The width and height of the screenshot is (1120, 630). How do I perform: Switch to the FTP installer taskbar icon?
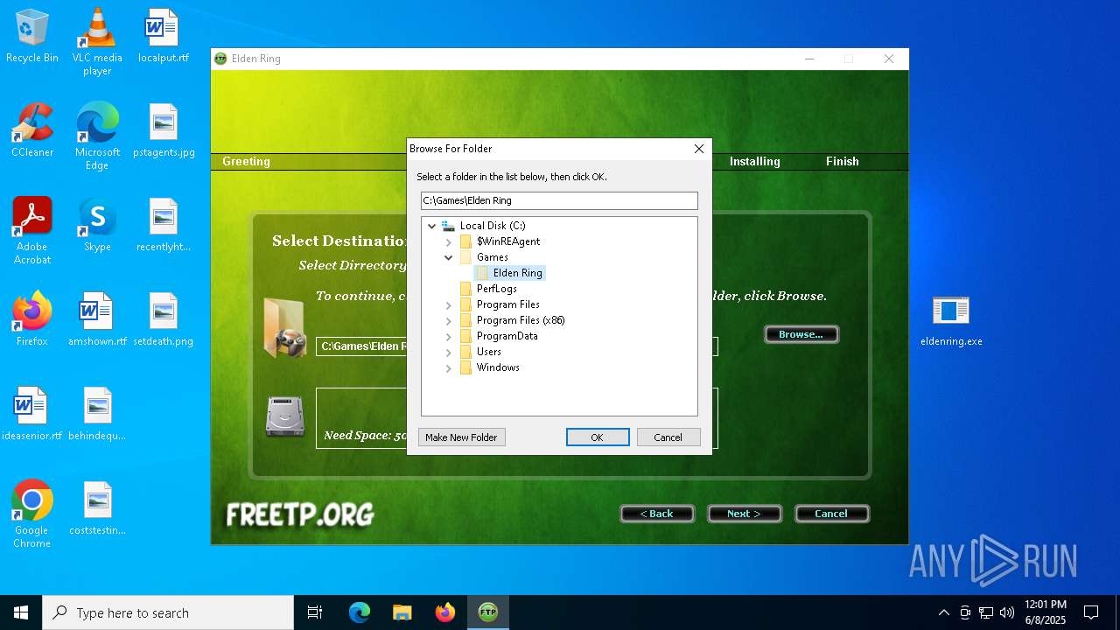(x=488, y=612)
